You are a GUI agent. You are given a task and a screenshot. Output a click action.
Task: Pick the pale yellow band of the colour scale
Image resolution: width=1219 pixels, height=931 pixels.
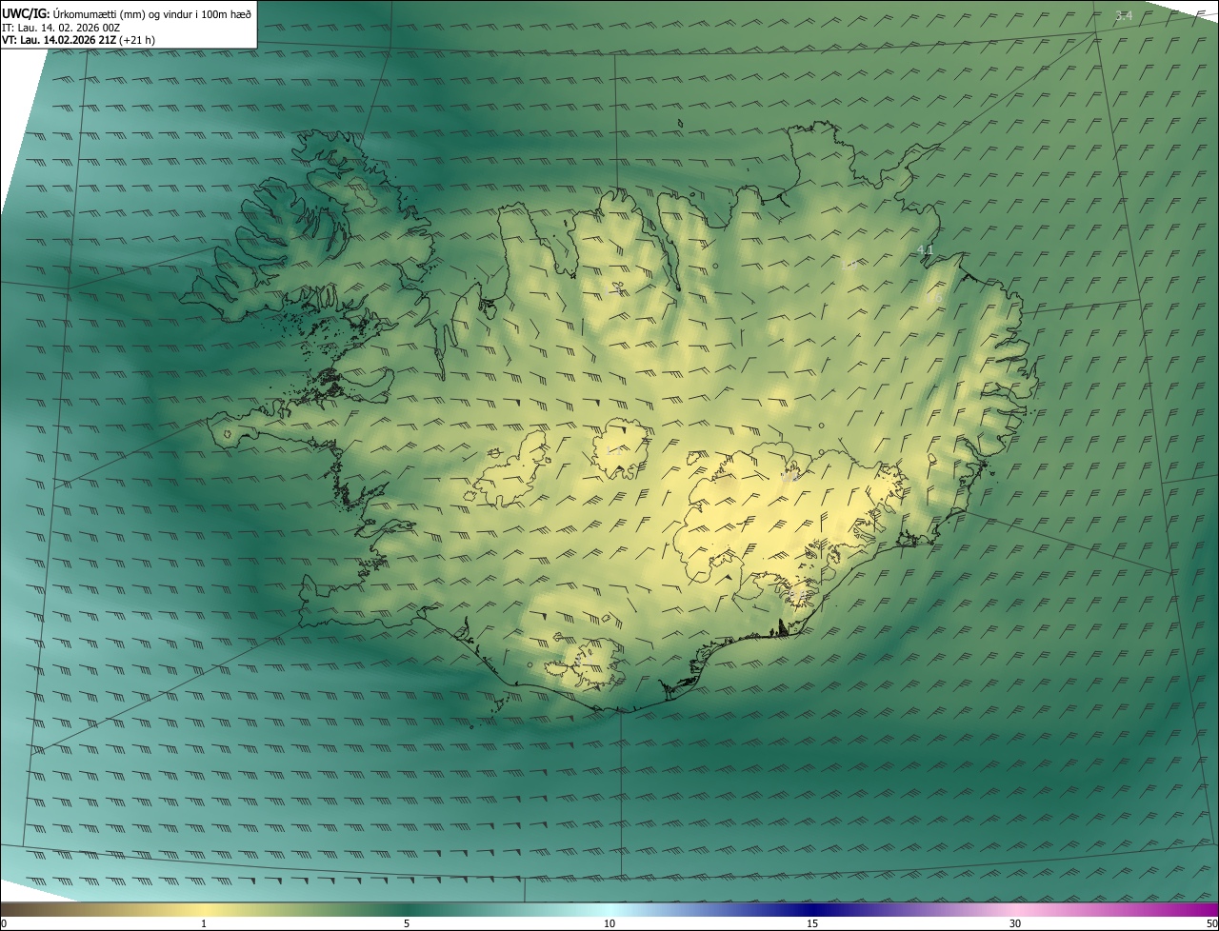205,909
